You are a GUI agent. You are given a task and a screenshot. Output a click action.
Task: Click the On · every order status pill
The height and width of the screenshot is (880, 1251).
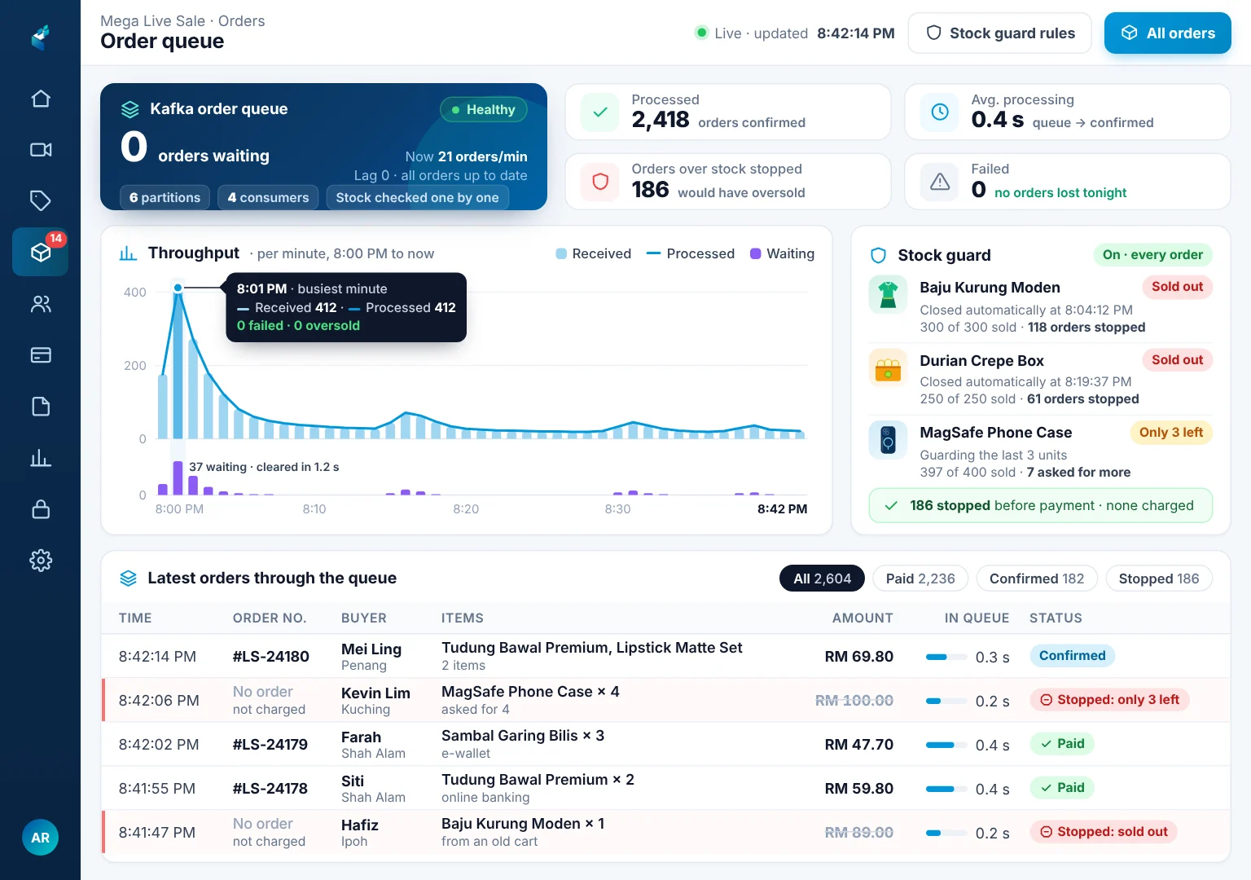(1152, 255)
